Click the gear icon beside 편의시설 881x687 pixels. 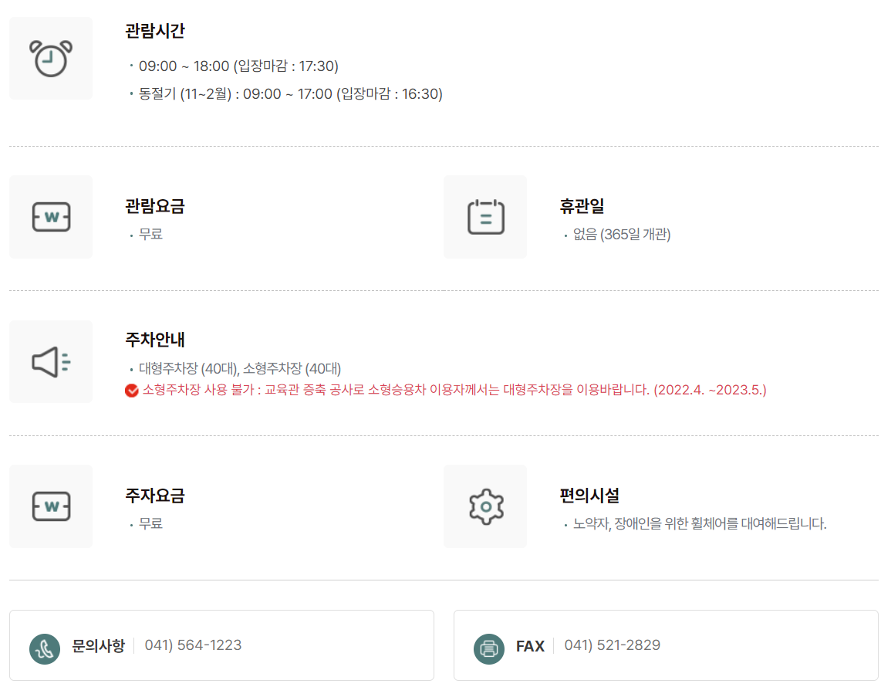pos(486,506)
